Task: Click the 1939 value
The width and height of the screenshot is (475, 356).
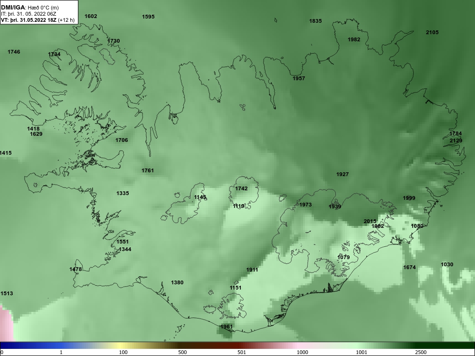Action: click(x=335, y=206)
